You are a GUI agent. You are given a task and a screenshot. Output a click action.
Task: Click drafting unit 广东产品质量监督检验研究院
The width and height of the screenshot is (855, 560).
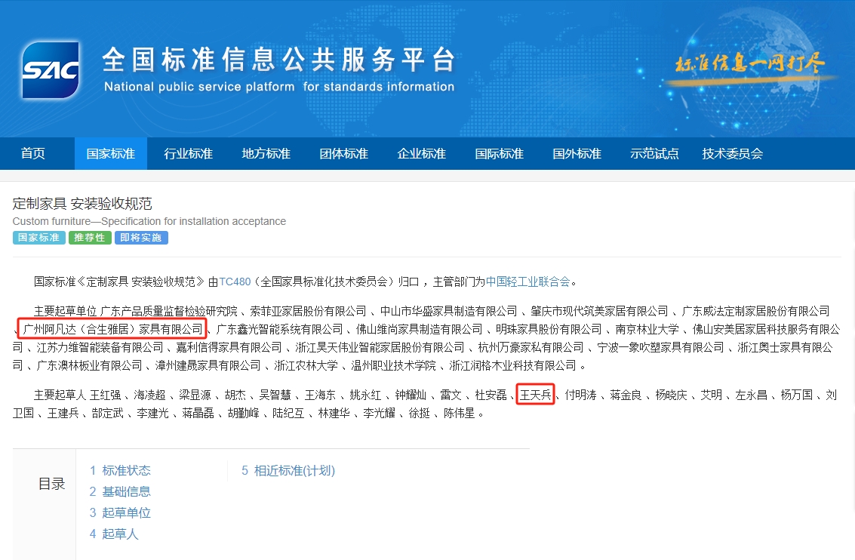(169, 312)
